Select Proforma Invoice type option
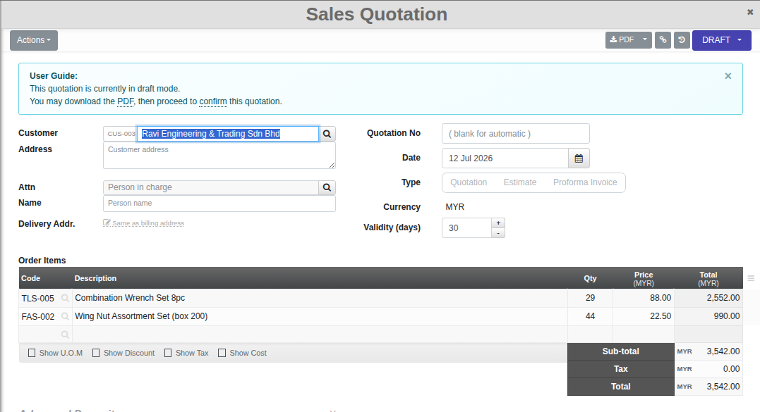Viewport: 760px width, 412px height. click(585, 182)
